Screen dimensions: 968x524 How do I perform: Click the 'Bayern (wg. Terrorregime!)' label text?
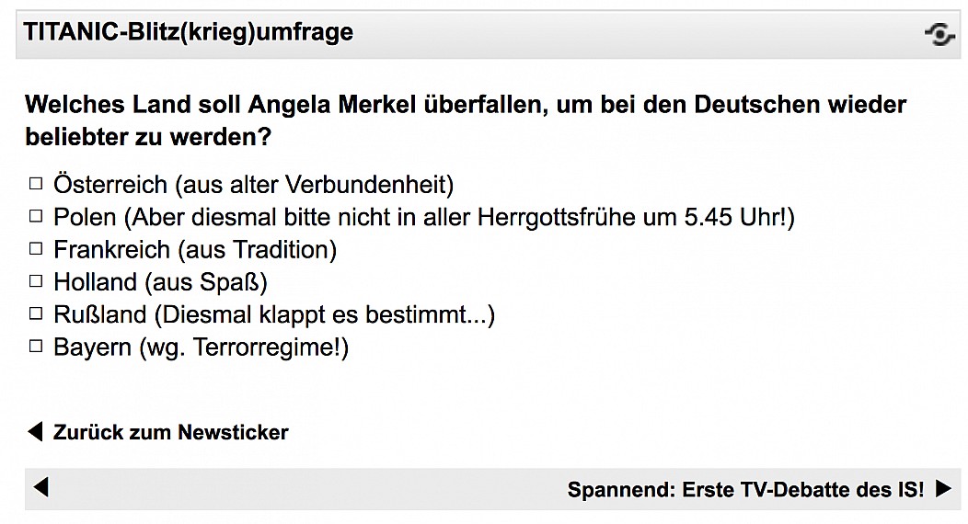click(201, 348)
